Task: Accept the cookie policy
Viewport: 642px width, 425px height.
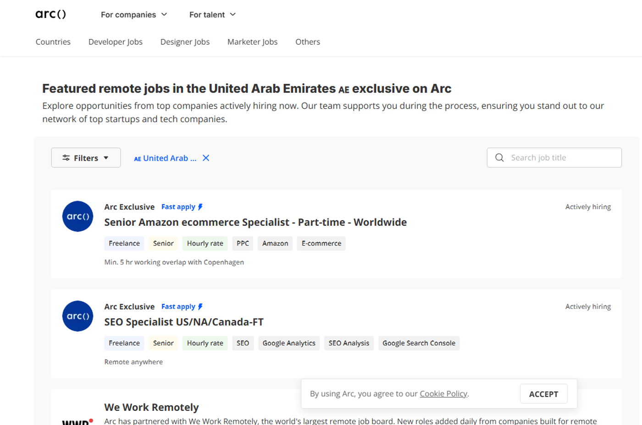Action: pyautogui.click(x=544, y=394)
